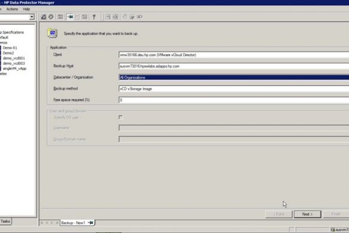Switch to the Tasks tab
Viewport: 349px width, 233px height.
pos(5,222)
